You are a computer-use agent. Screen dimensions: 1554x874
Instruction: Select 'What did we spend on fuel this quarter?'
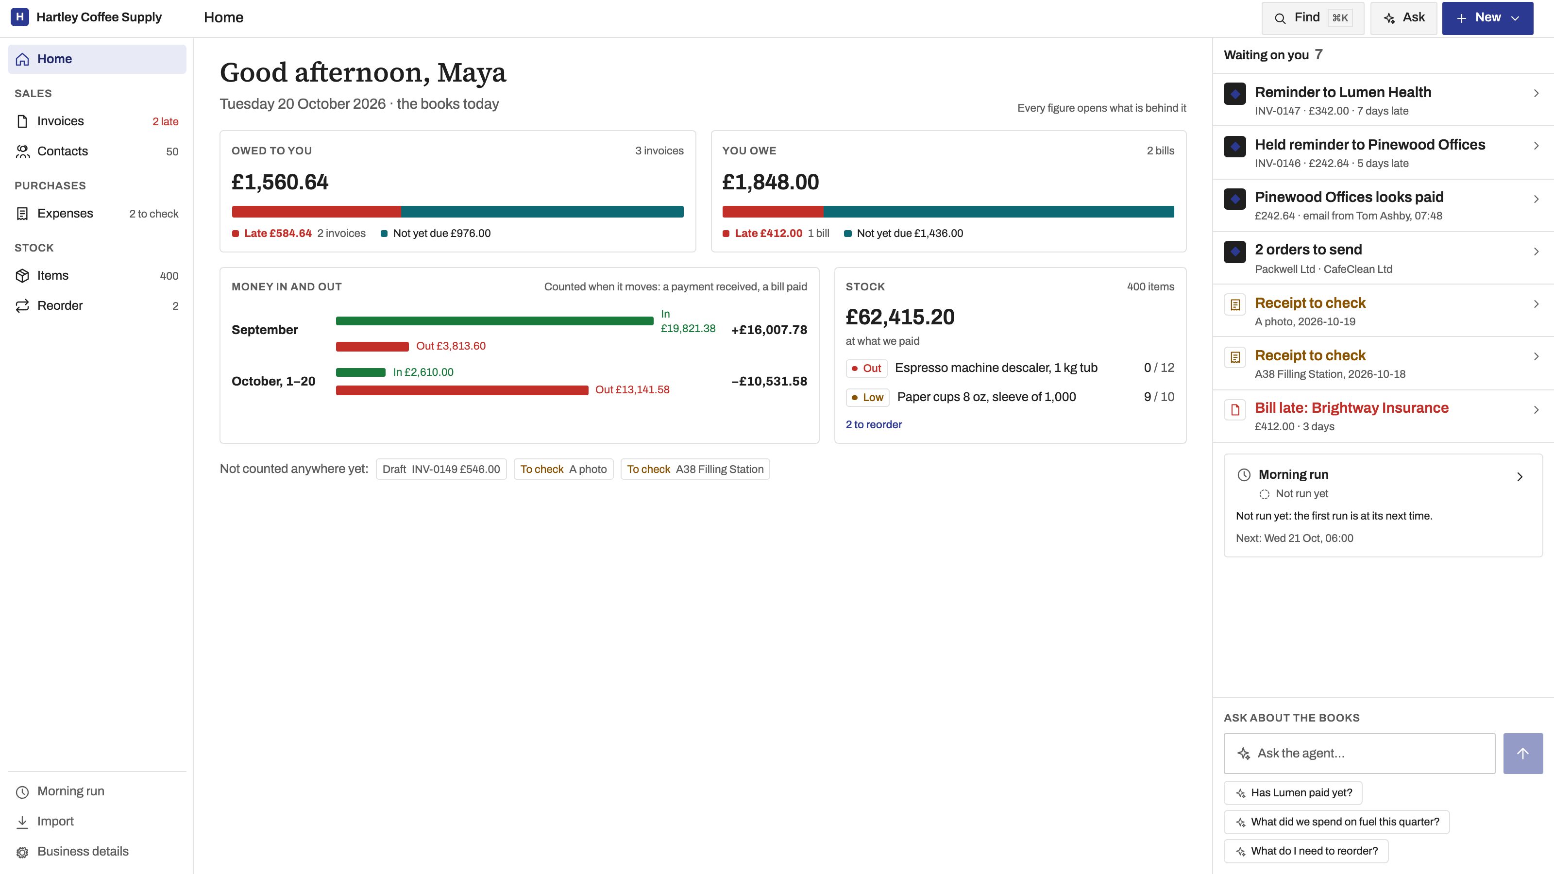[x=1336, y=822]
